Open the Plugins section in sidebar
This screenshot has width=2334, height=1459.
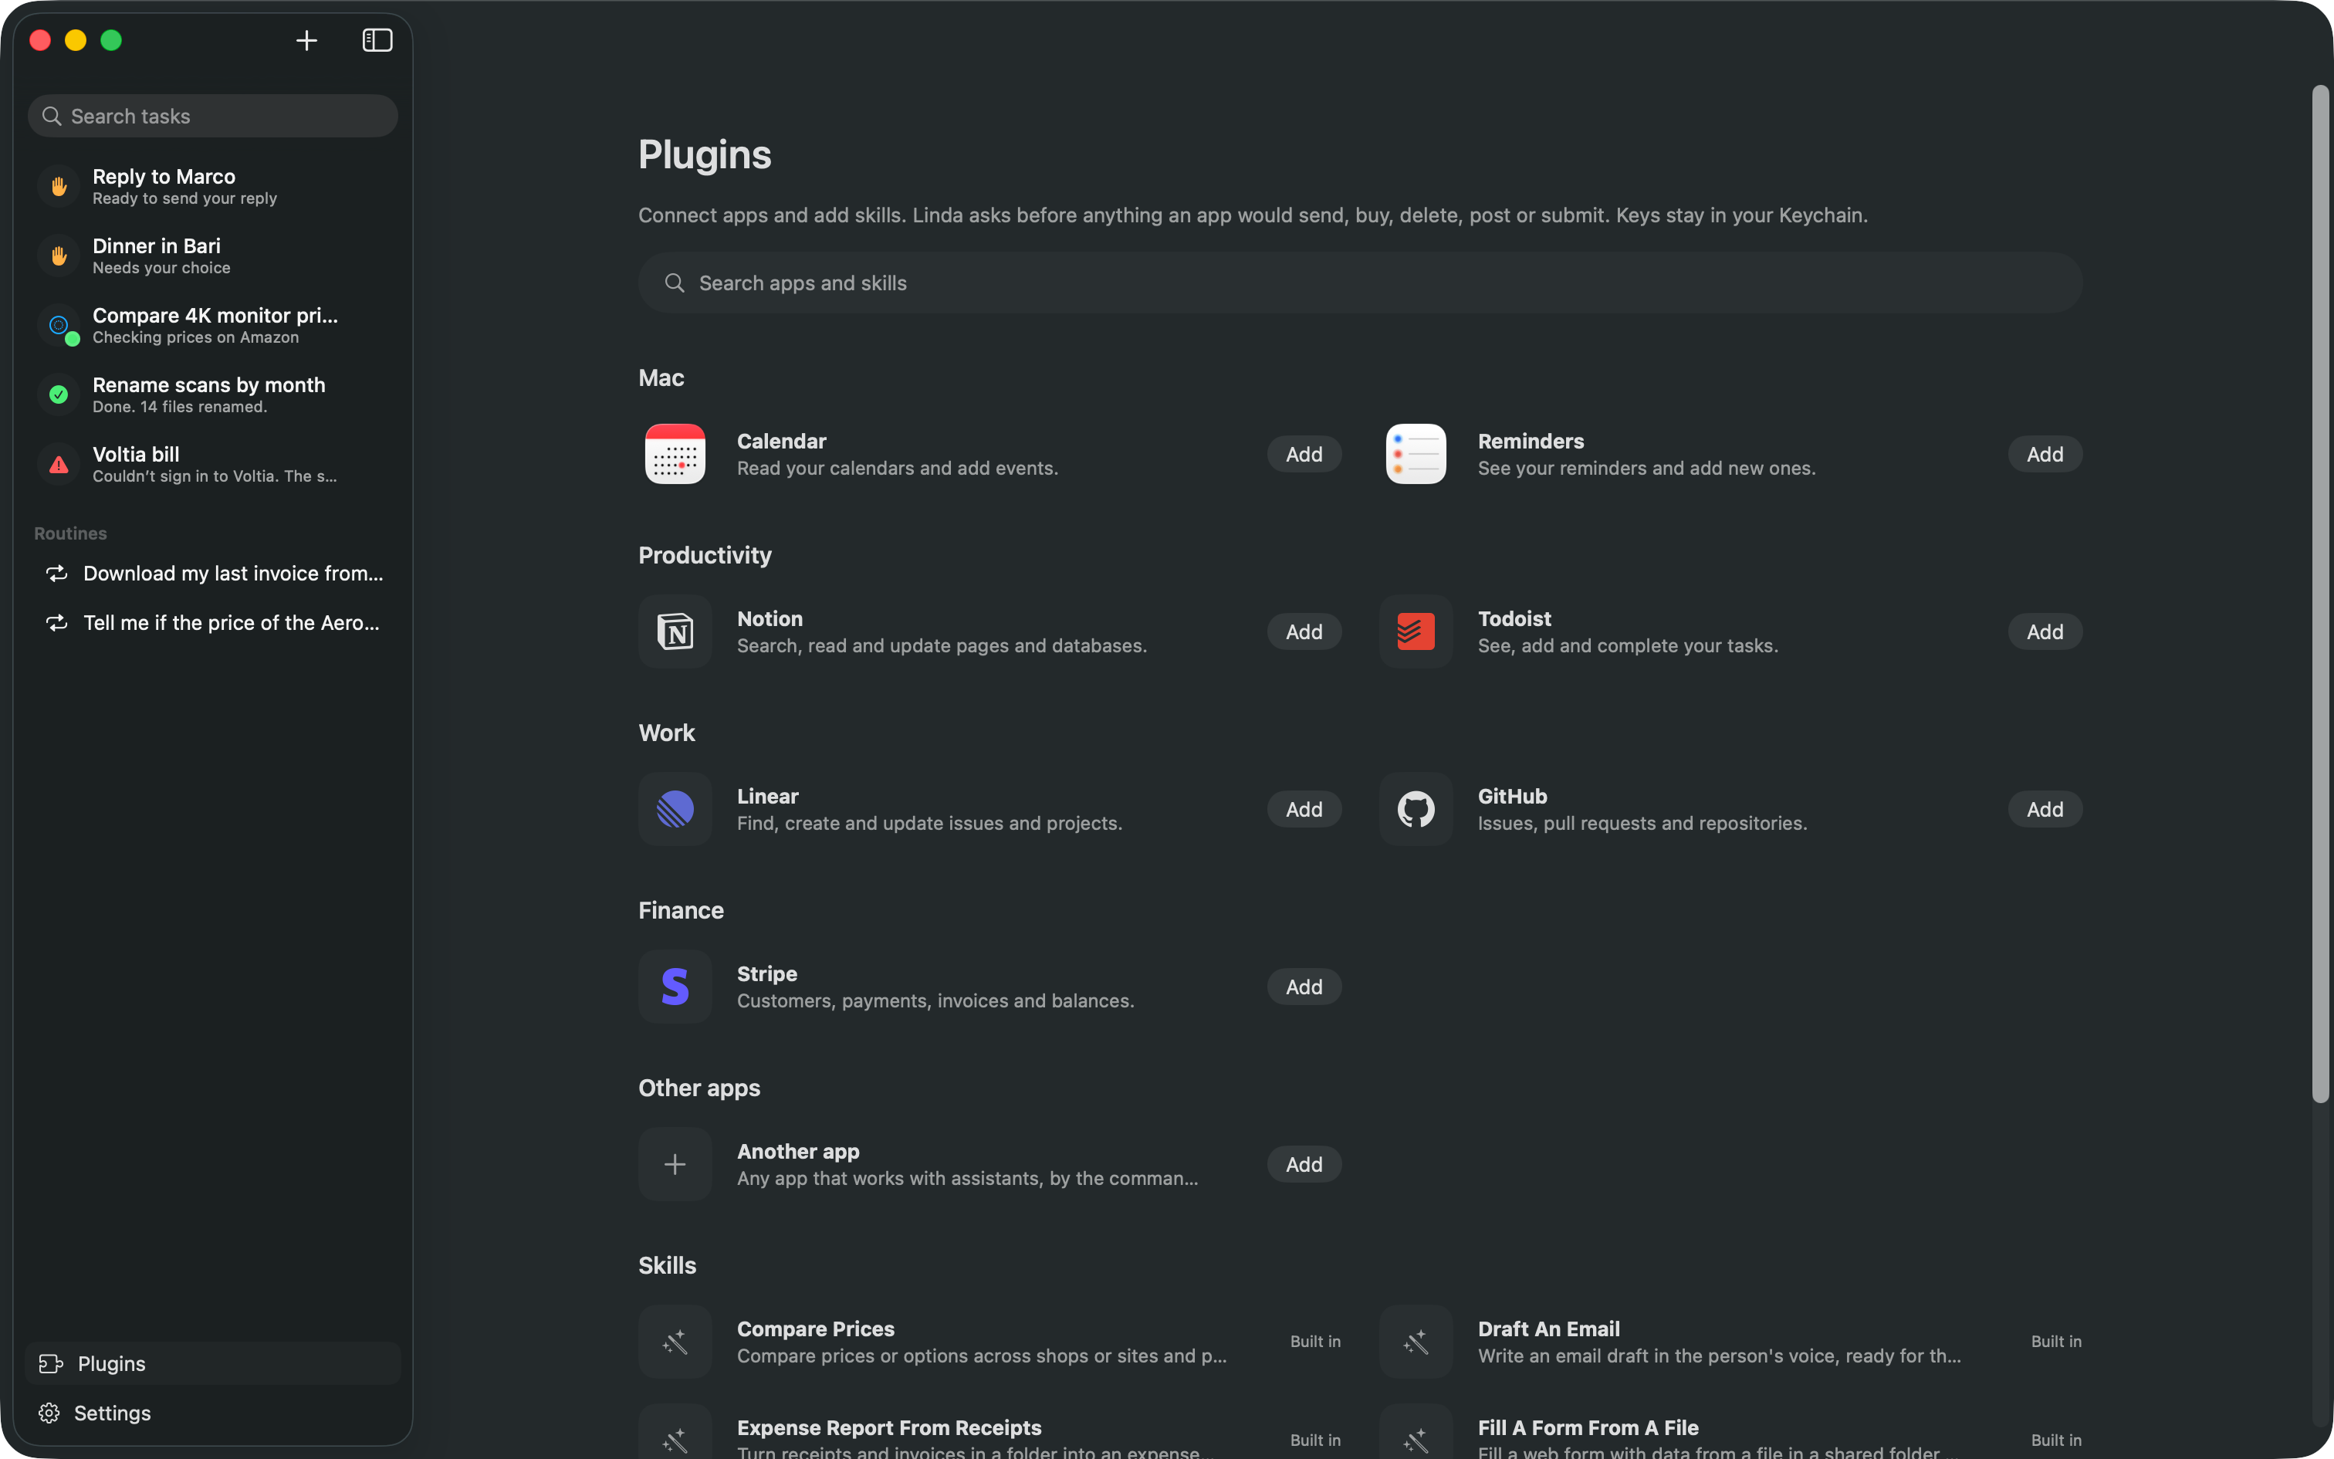[212, 1363]
